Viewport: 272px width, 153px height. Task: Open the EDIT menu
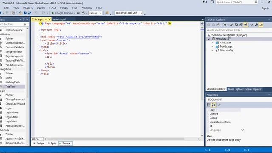click(7, 8)
